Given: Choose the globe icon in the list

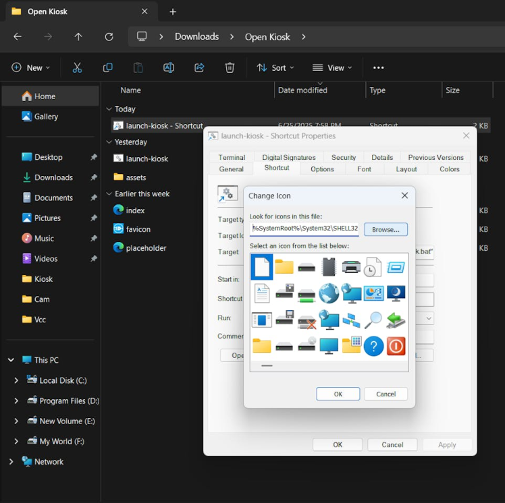Looking at the screenshot, I should coord(329,293).
